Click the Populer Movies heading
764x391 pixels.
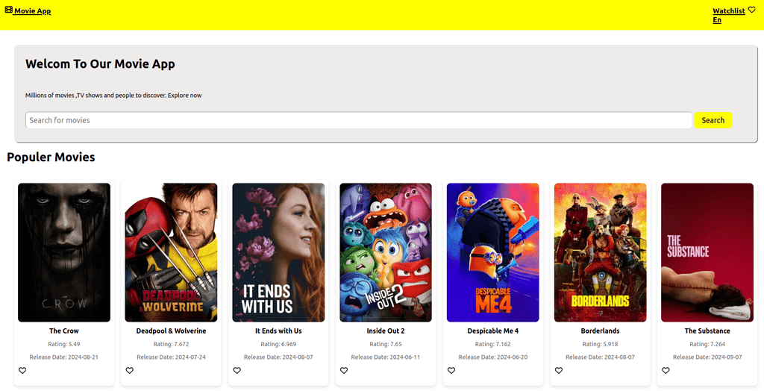tap(51, 157)
